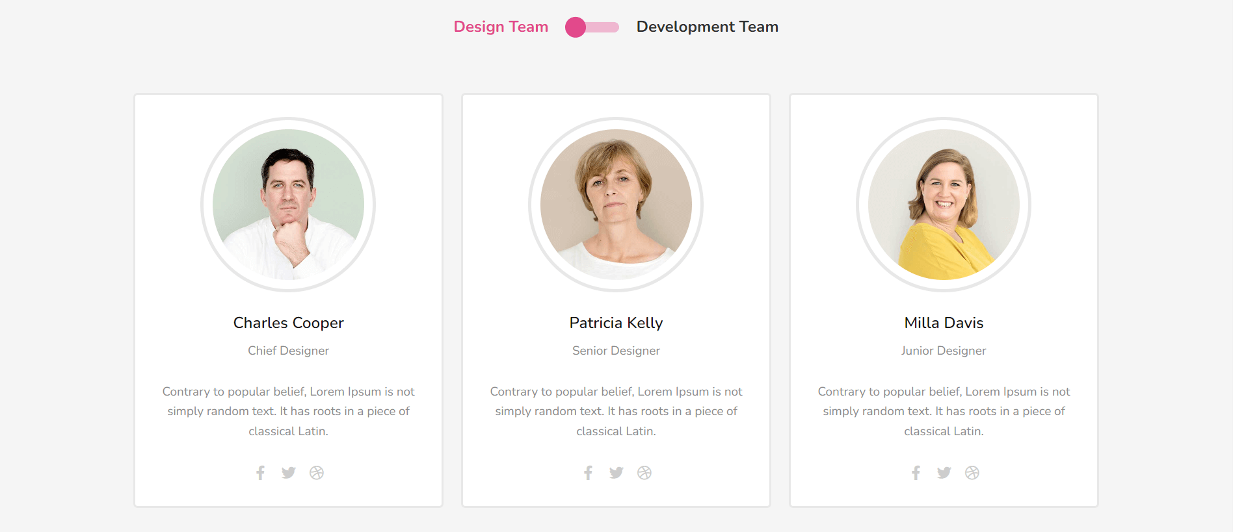Image resolution: width=1233 pixels, height=532 pixels.
Task: Click the Junior Designer job title
Action: click(x=944, y=351)
